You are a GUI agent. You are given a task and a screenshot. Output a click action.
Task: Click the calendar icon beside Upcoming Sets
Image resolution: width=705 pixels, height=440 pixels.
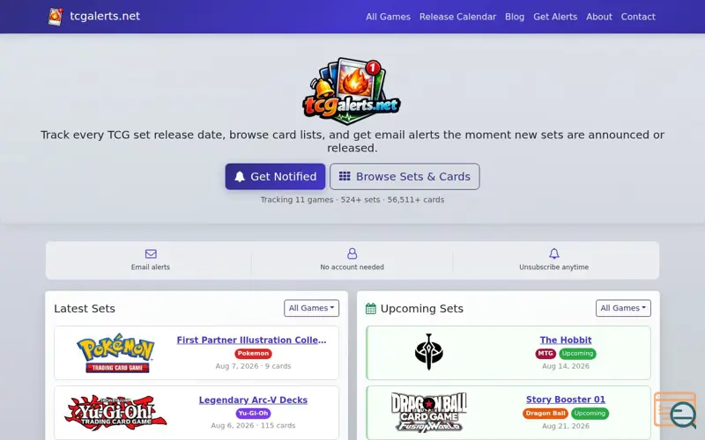tap(370, 309)
